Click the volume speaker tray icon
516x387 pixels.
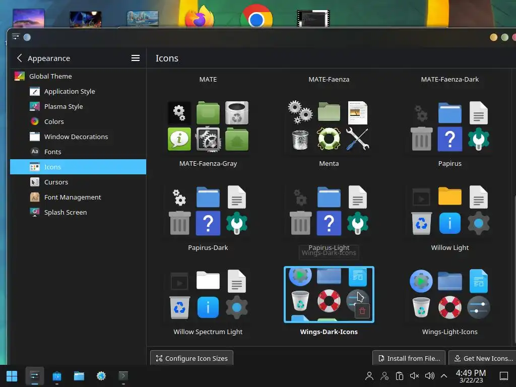(429, 376)
